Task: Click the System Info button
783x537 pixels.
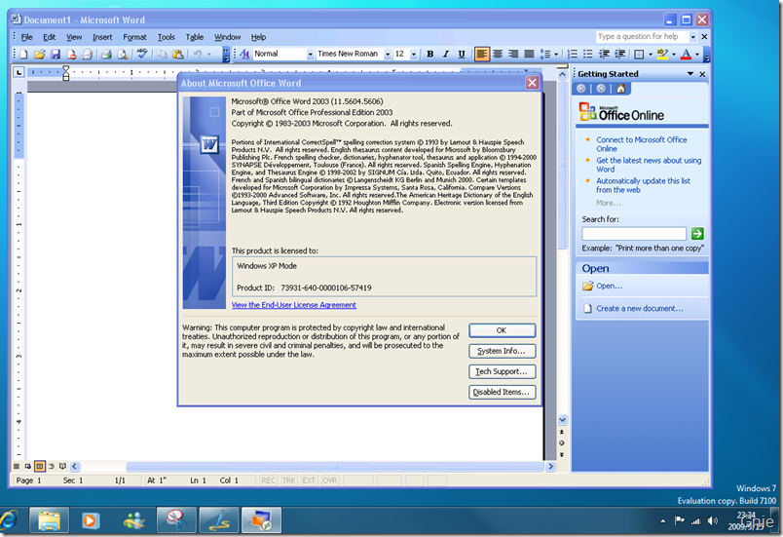Action: point(502,351)
